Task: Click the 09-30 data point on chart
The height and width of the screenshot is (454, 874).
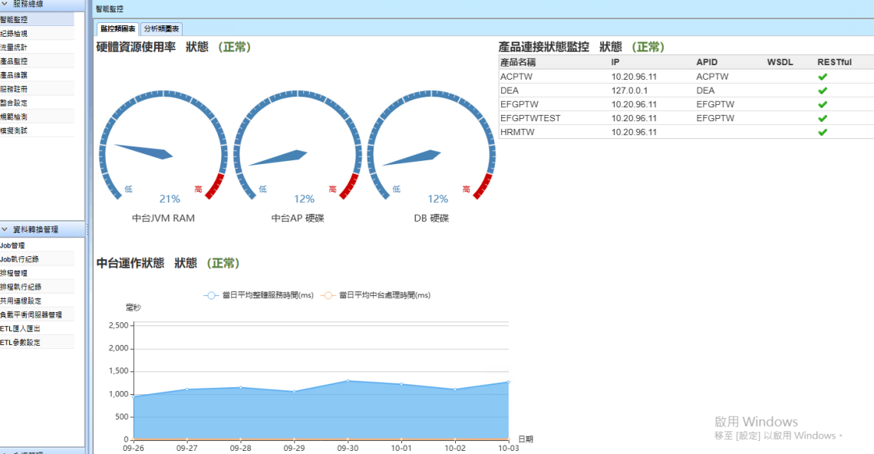Action: click(x=348, y=381)
